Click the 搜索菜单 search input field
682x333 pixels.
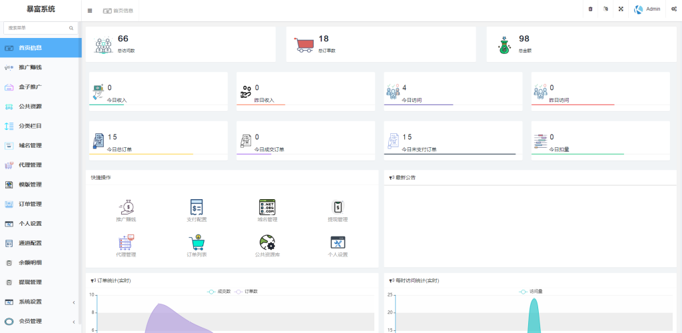click(x=37, y=29)
